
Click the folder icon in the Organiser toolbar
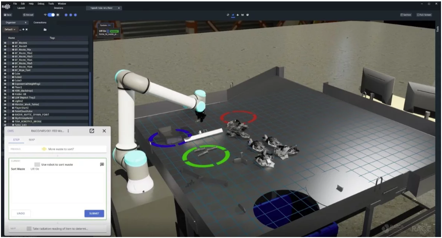45,30
